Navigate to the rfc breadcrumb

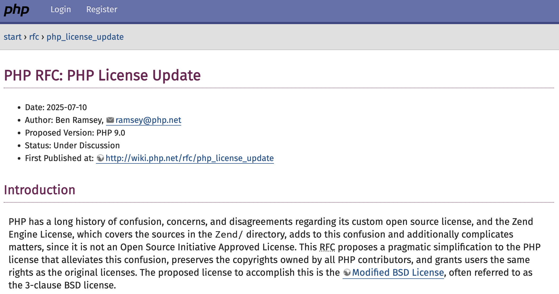pos(34,37)
